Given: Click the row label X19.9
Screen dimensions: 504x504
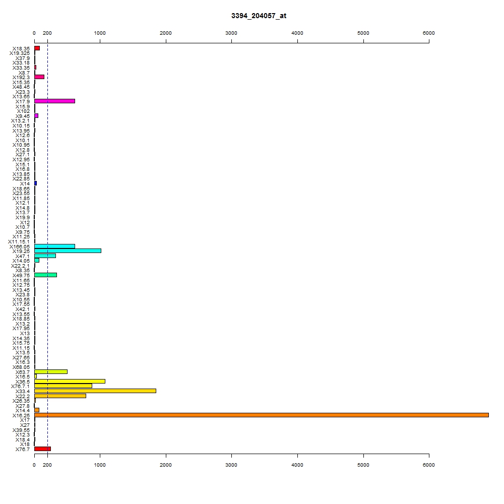Looking at the screenshot, I should coord(23,218).
